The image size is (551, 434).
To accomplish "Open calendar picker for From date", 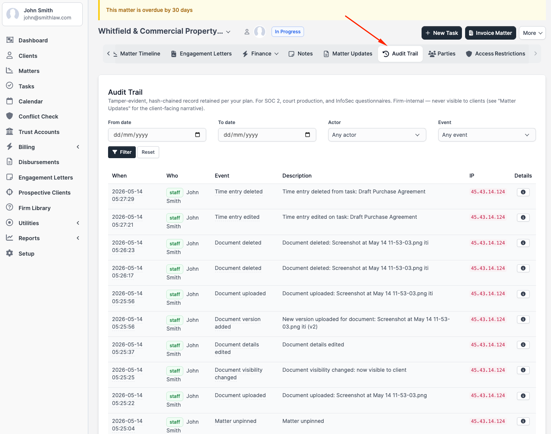I will pyautogui.click(x=198, y=135).
